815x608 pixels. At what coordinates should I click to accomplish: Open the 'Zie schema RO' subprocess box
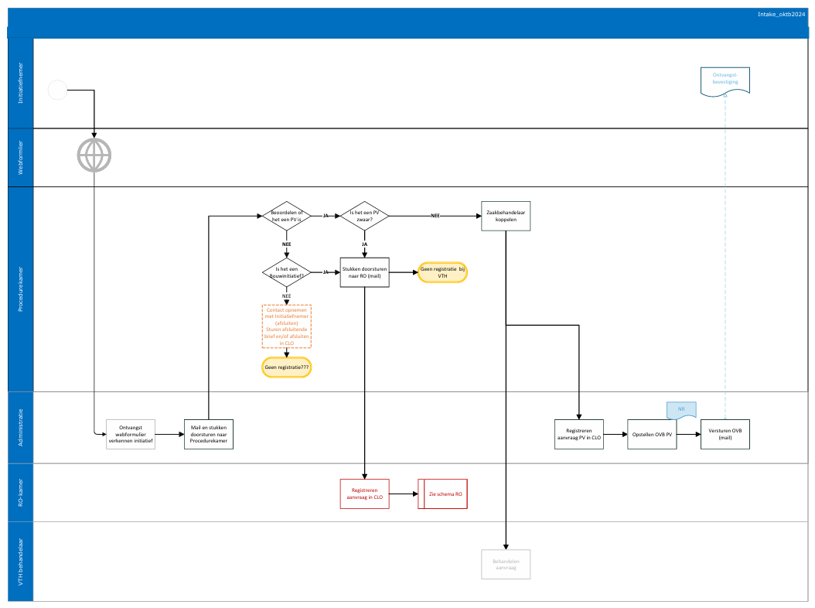click(442, 494)
